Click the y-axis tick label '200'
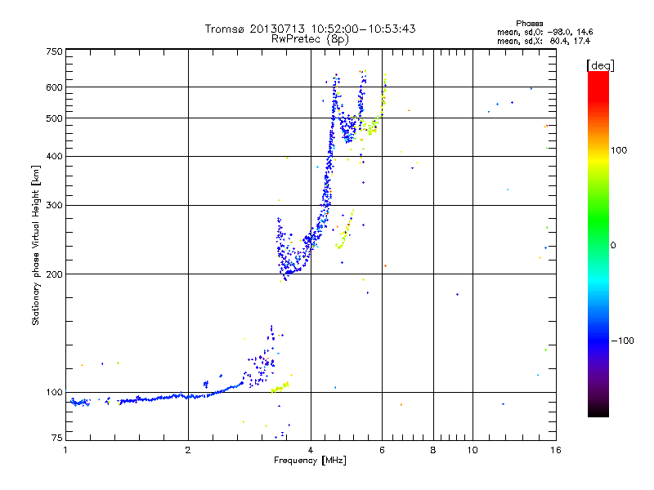654x490 pixels. pos(54,274)
